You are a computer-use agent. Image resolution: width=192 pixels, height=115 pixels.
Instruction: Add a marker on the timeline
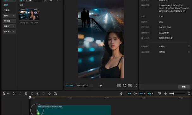pyautogui.click(x=49, y=94)
